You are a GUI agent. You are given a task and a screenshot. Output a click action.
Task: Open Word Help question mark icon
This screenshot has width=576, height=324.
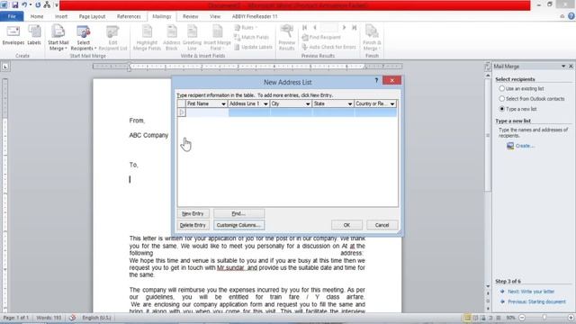[571, 16]
